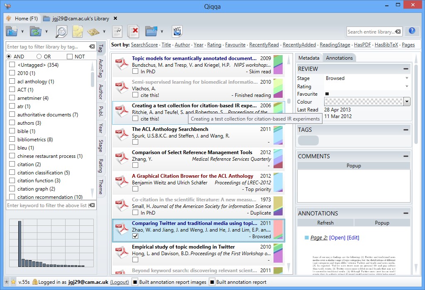Open PDF icon of ACL Anthology Searchbench
This screenshot has height=290, width=425.
click(x=121, y=134)
